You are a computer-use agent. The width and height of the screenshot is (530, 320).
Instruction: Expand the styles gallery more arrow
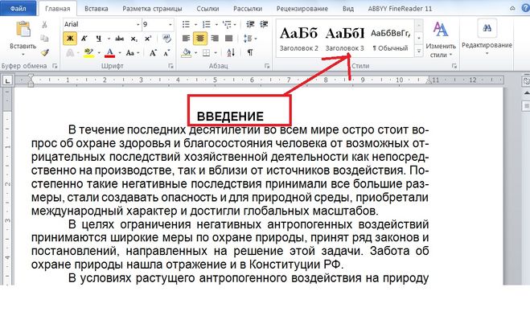tap(419, 51)
